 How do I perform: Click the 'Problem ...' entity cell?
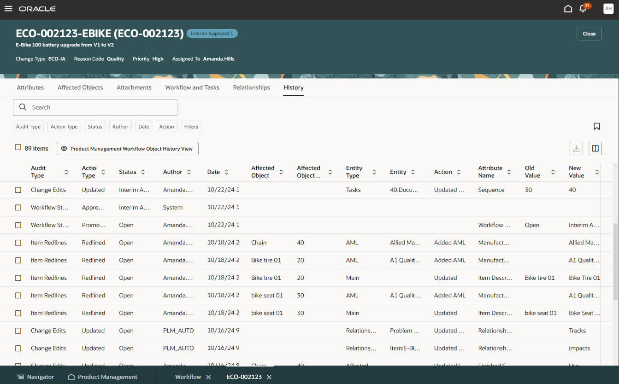click(405, 331)
